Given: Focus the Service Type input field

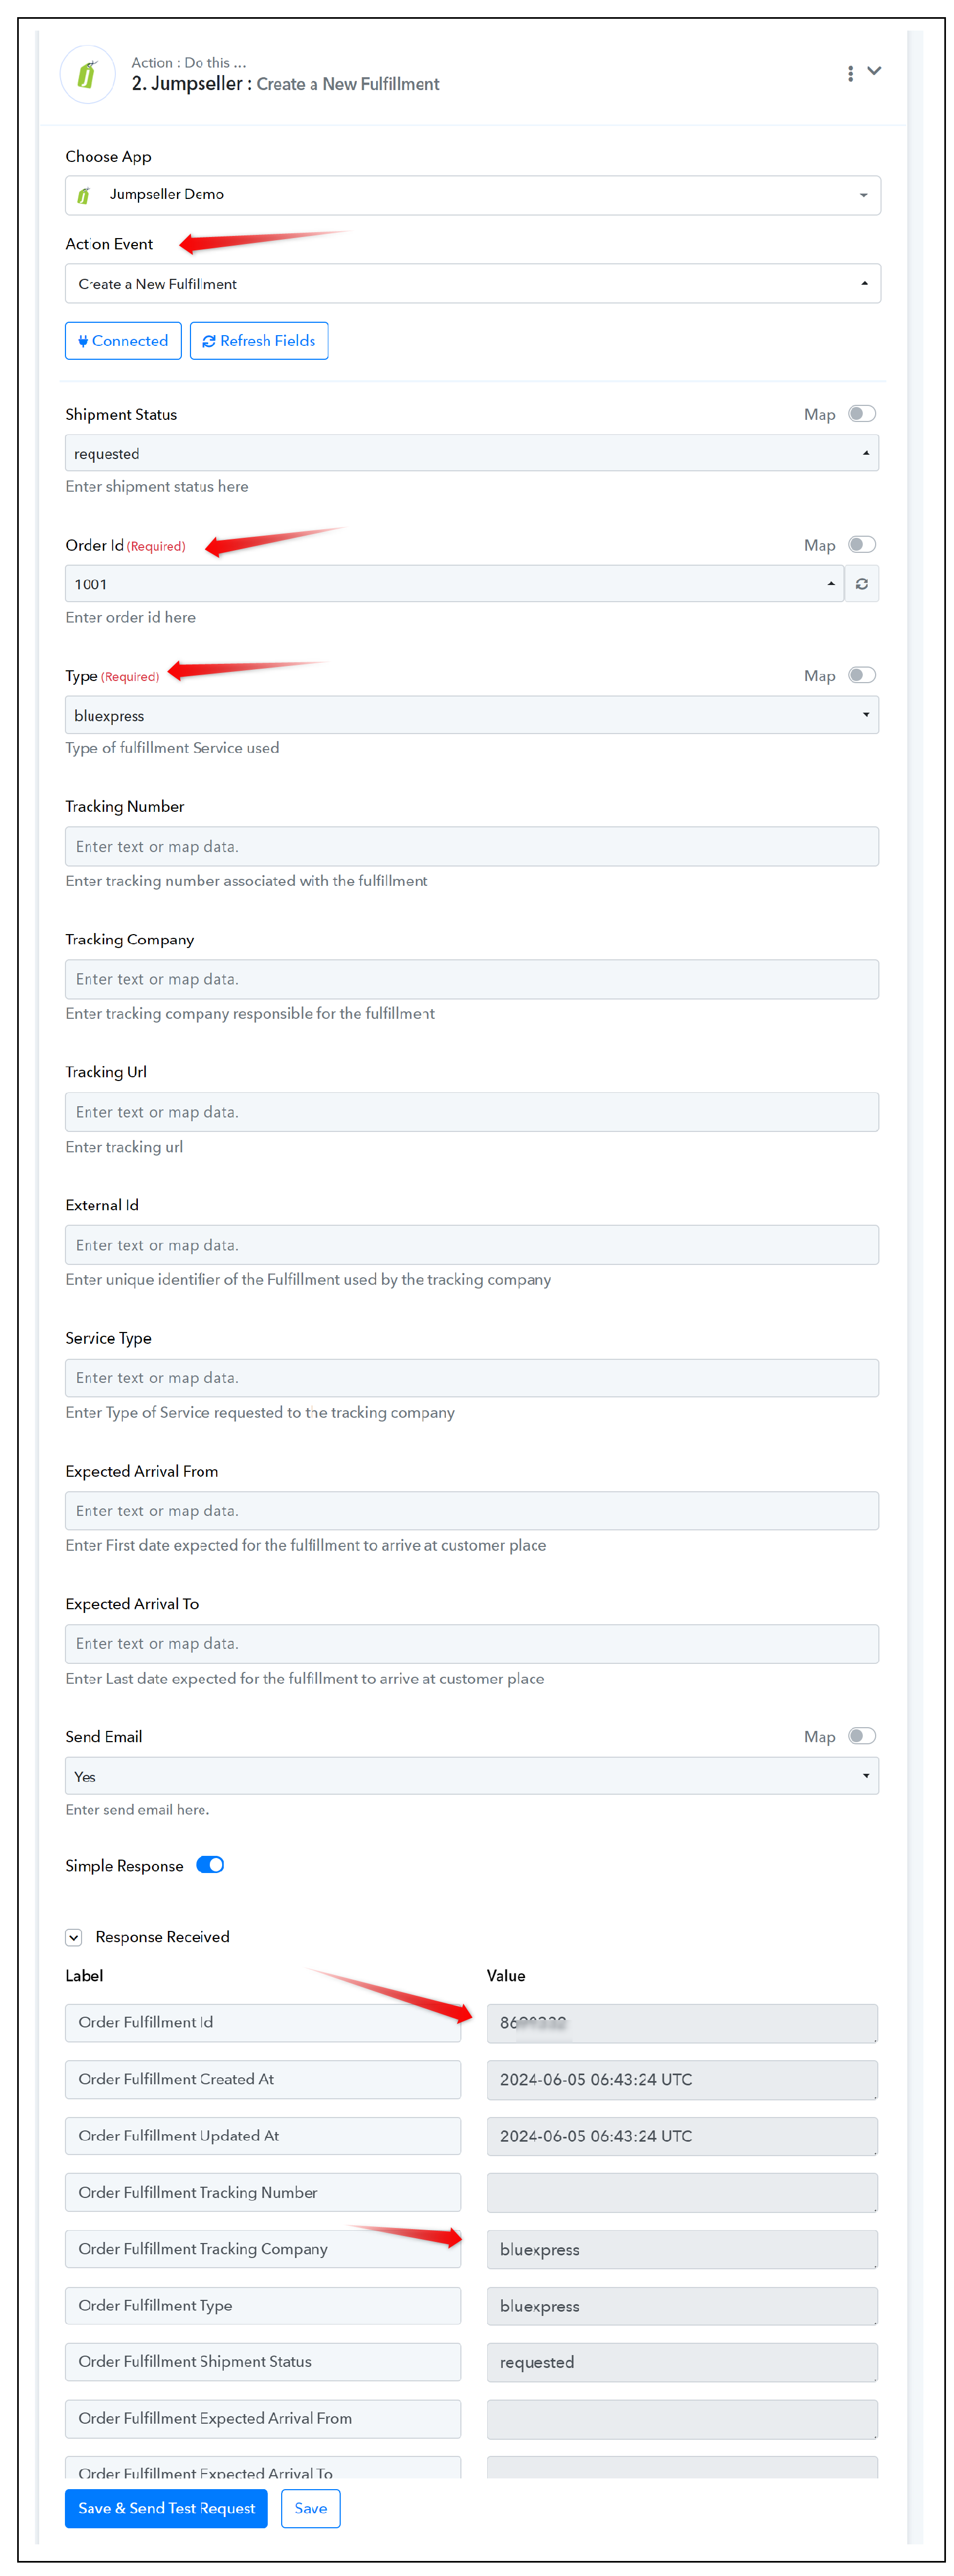Looking at the screenshot, I should tap(472, 1378).
